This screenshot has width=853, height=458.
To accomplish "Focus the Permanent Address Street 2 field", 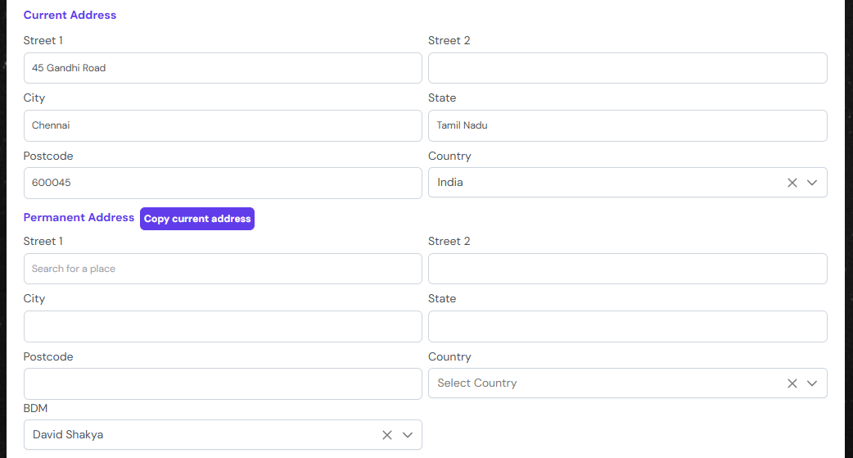I will 627,269.
